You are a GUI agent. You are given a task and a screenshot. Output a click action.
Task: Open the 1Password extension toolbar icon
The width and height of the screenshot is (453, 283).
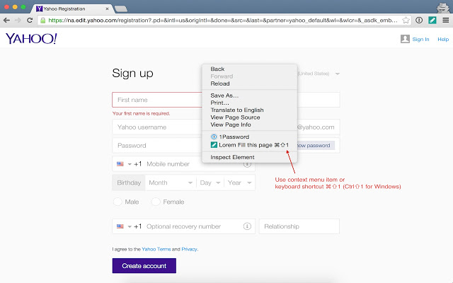(x=419, y=21)
